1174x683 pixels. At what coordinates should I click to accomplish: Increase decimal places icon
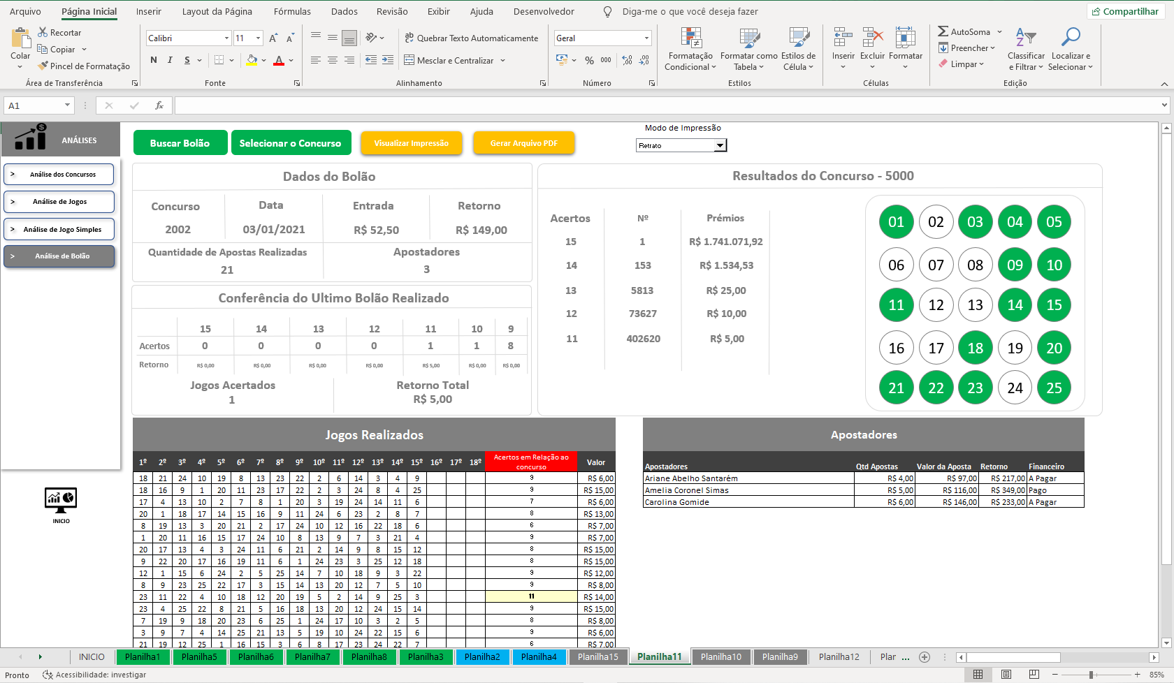tap(627, 60)
